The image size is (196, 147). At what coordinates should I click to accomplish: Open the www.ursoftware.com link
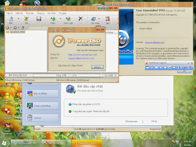tap(155, 42)
